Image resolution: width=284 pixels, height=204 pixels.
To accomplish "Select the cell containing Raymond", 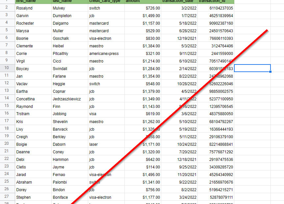I will click(33, 106).
